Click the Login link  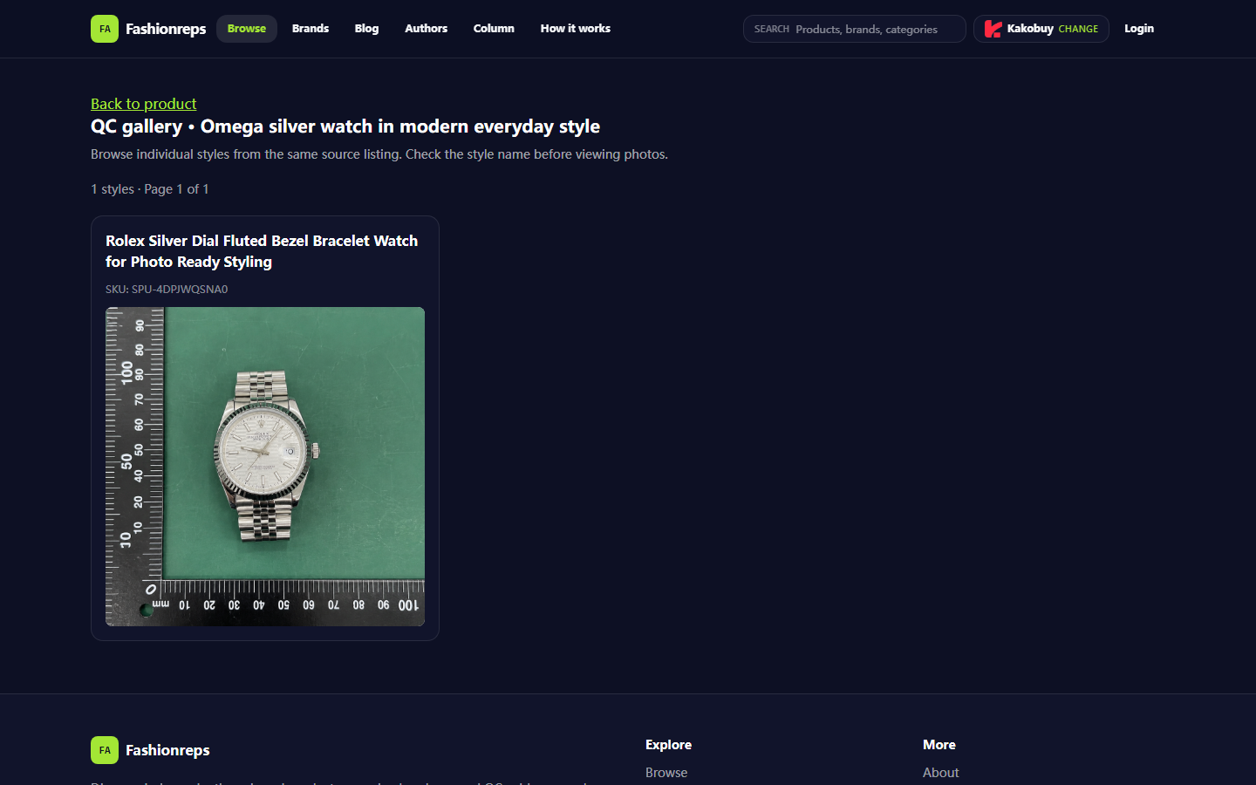(1139, 29)
